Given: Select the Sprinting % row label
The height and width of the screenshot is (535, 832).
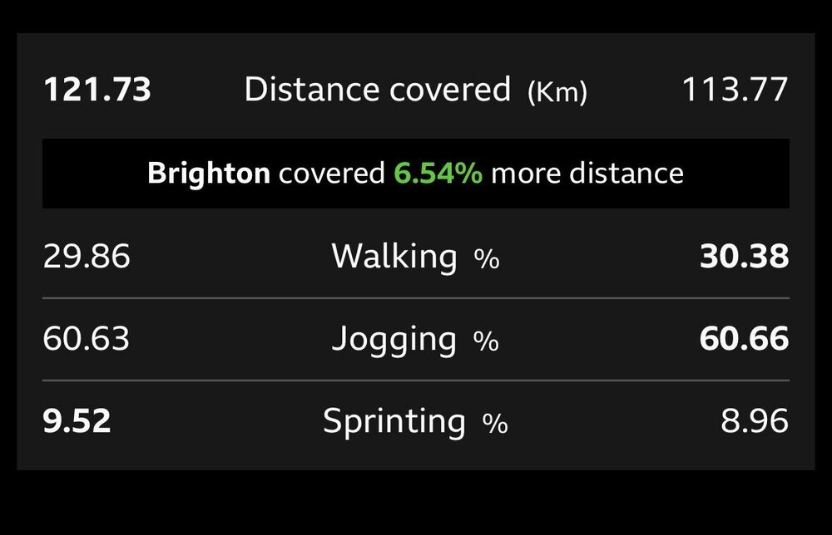Looking at the screenshot, I should [415, 422].
